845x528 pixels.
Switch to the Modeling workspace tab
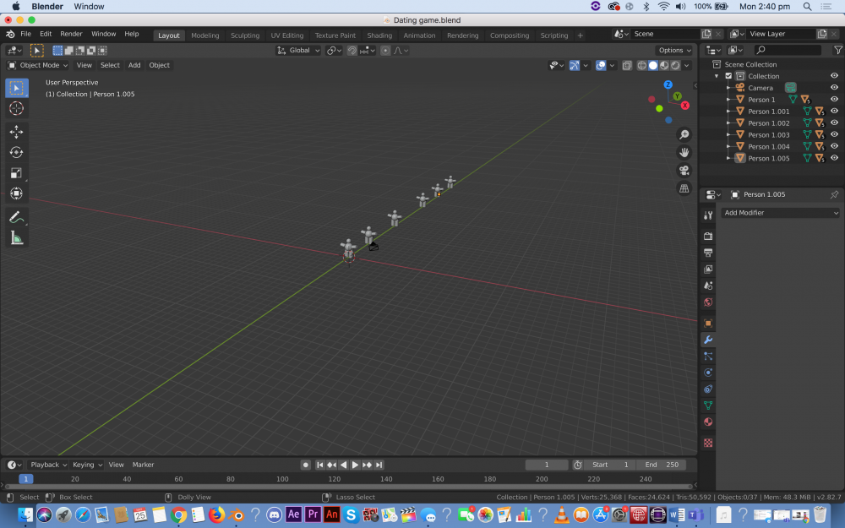205,35
